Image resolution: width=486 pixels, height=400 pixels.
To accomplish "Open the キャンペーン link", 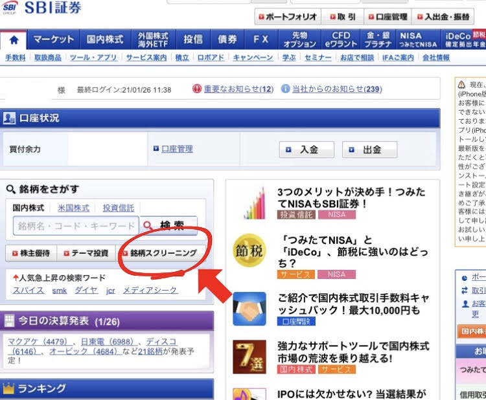I will tap(253, 58).
